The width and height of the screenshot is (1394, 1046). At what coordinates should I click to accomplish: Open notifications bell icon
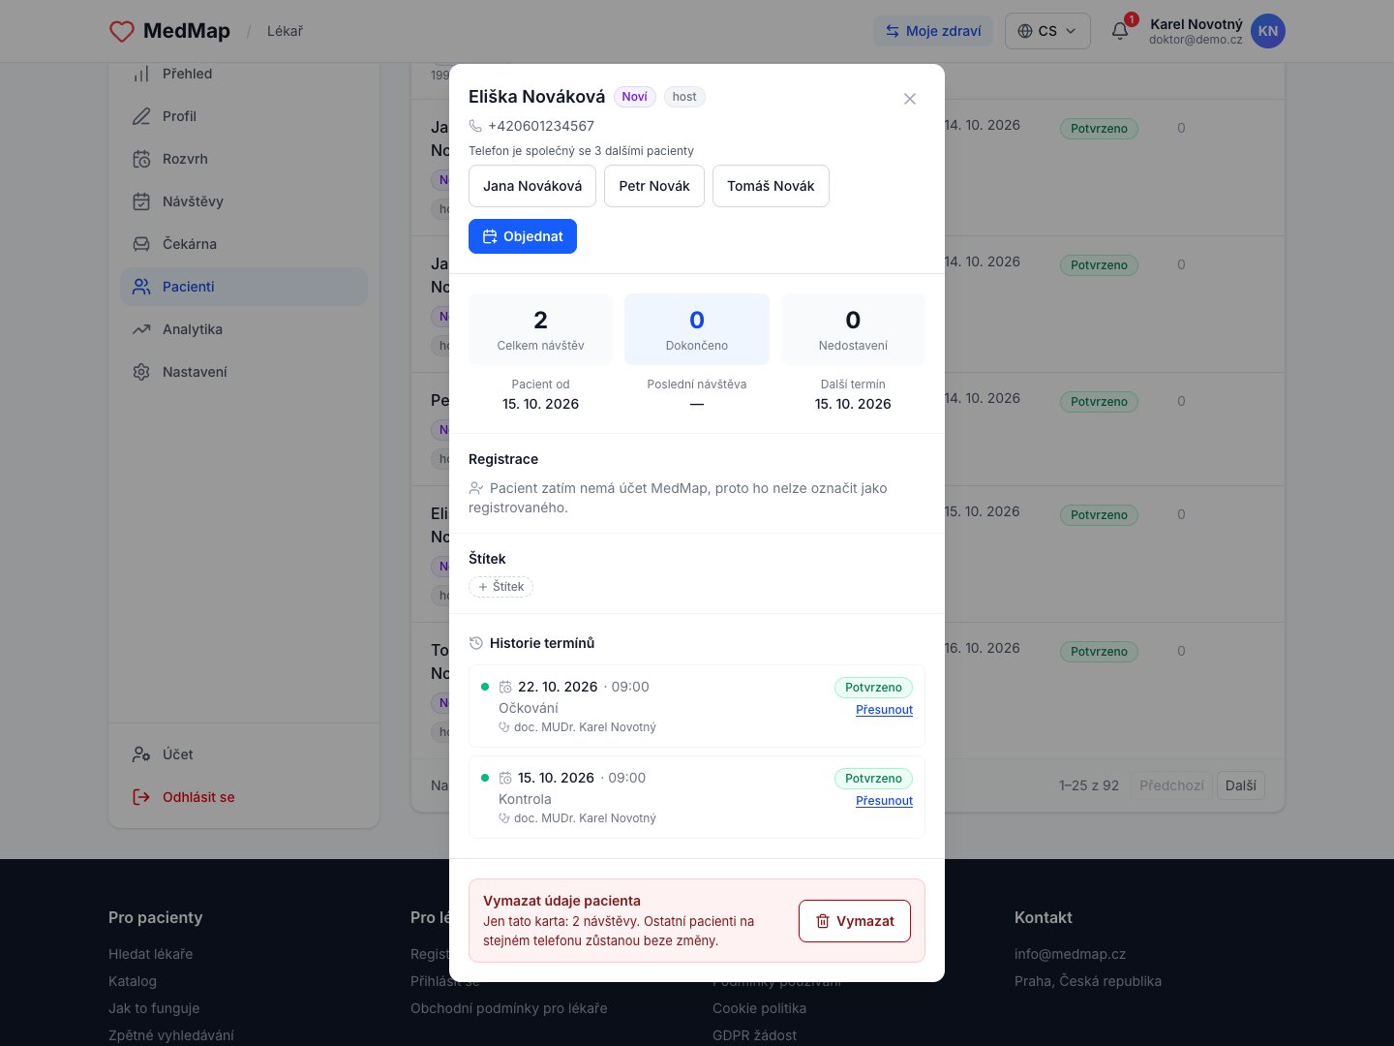pyautogui.click(x=1120, y=31)
